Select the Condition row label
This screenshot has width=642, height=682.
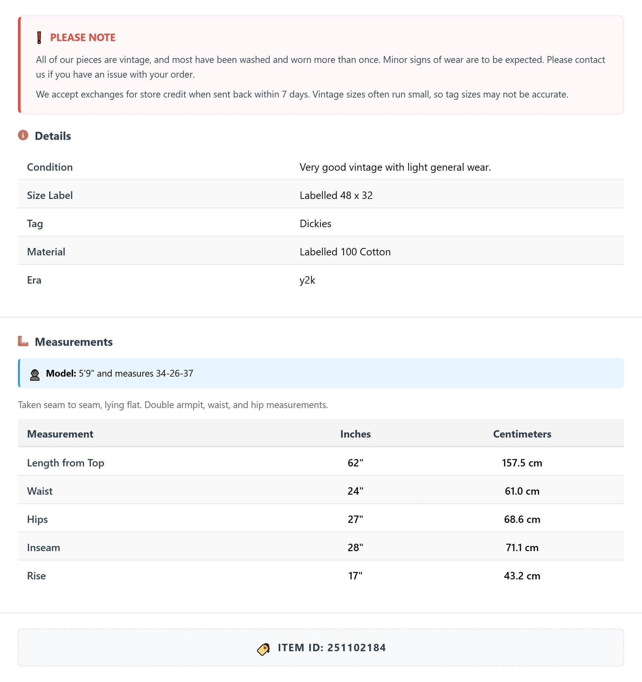(x=50, y=167)
